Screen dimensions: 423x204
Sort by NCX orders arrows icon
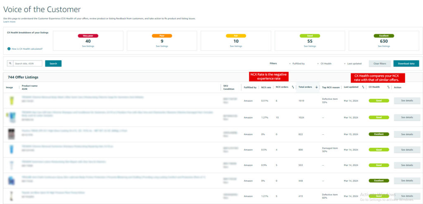(293, 87)
